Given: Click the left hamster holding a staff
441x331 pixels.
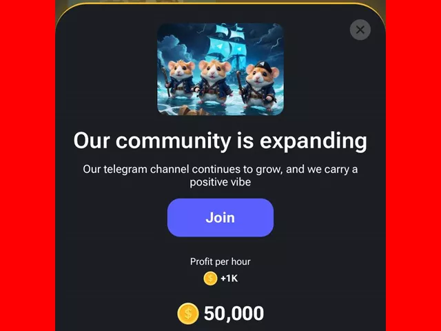Looking at the screenshot, I should 180,79.
